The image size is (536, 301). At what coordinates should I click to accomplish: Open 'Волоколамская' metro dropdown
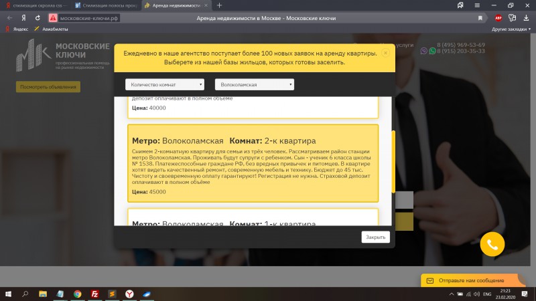click(255, 85)
